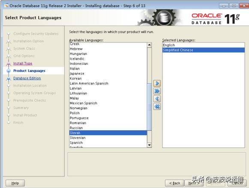Select plain Spanish entry in list
Screen dimensions: 249x188
(x=108, y=143)
